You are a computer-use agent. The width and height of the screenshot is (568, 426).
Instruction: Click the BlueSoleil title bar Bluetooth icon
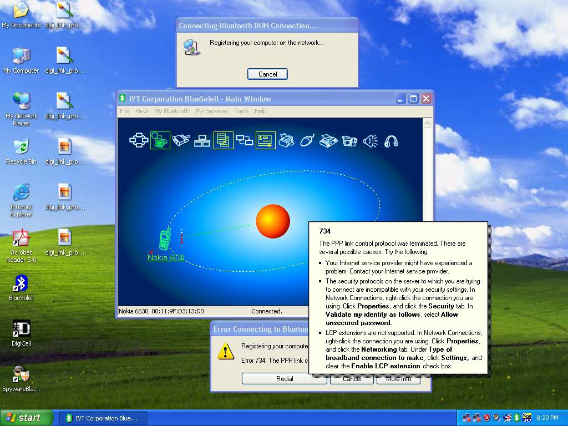[x=123, y=99]
